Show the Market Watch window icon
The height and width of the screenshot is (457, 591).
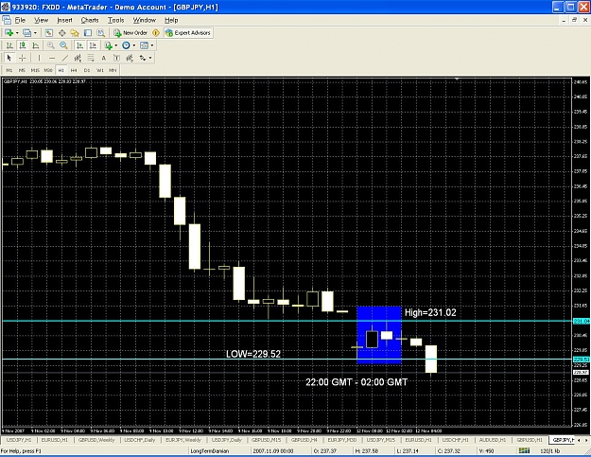49,33
